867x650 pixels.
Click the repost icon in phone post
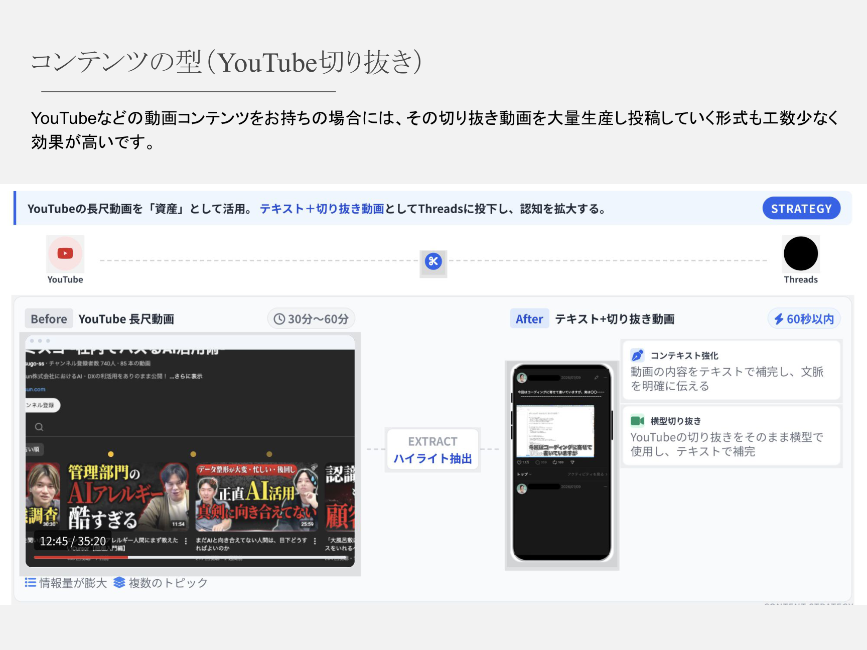555,462
